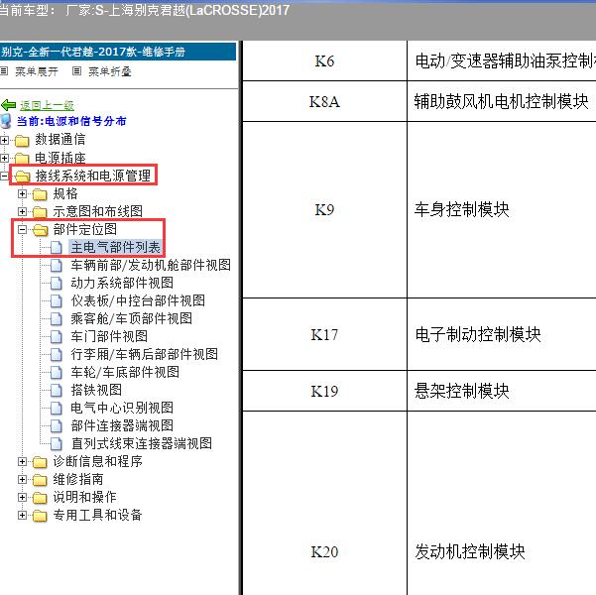
Task: Click the 菜单展开 list icon
Action: click(x=4, y=70)
